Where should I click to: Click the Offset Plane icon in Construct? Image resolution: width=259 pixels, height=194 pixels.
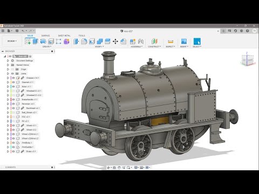click(x=154, y=41)
